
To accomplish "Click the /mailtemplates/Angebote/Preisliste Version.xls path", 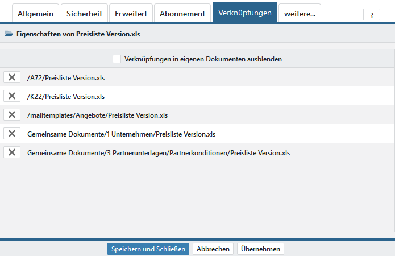I will pos(97,115).
